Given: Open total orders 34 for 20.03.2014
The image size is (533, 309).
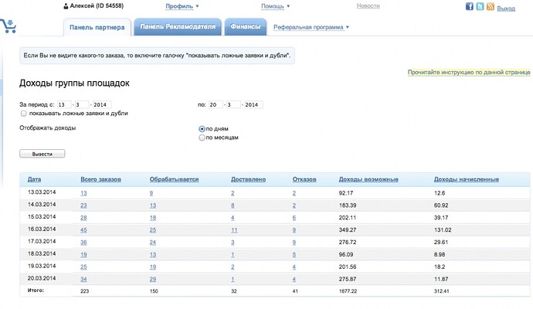Looking at the screenshot, I should tap(83, 279).
